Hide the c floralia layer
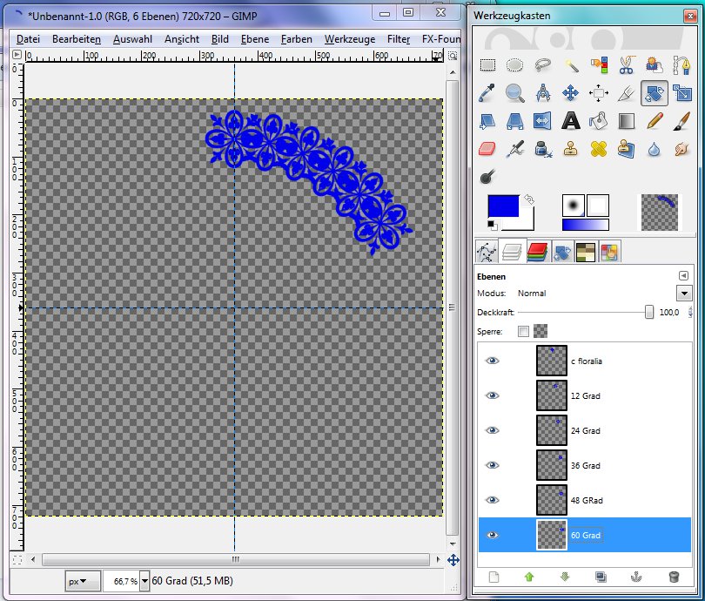705x601 pixels. pyautogui.click(x=493, y=361)
